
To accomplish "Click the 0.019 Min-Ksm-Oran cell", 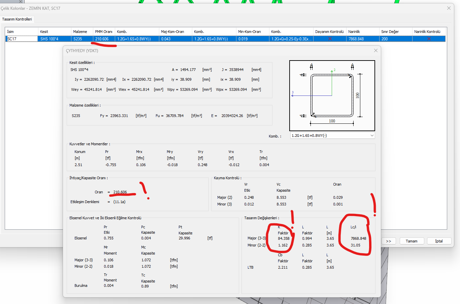I will pyautogui.click(x=253, y=39).
